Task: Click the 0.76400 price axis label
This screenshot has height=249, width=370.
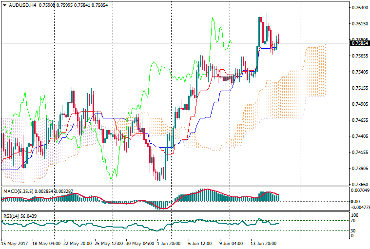Action: 359,8
